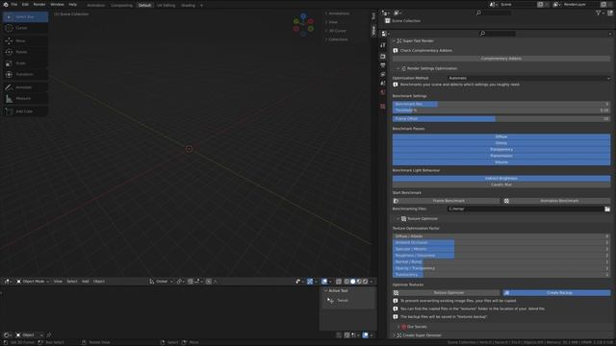Viewport: 616px width, 346px height.
Task: Switch to the UV Editing workspace tab
Action: pos(166,5)
